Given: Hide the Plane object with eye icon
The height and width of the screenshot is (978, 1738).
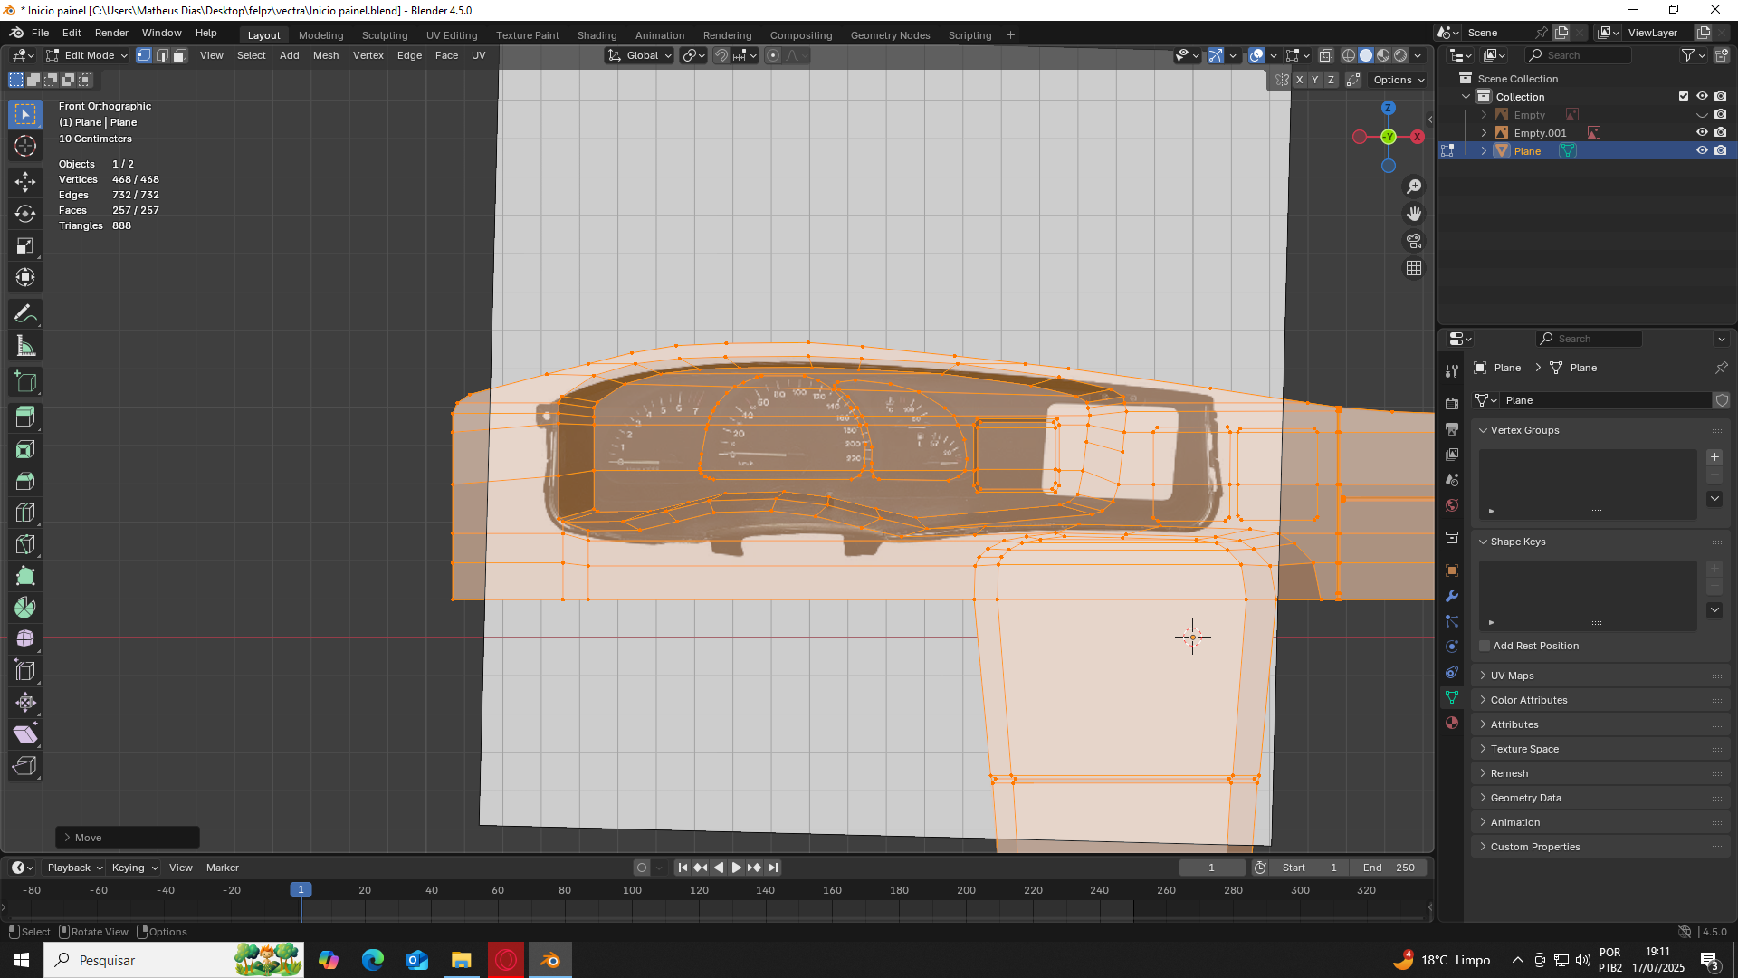Looking at the screenshot, I should coord(1702,150).
